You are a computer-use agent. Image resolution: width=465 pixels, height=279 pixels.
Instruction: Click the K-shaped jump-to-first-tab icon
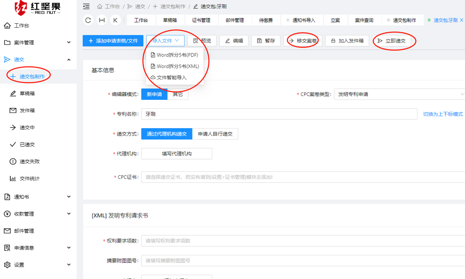[x=115, y=20]
